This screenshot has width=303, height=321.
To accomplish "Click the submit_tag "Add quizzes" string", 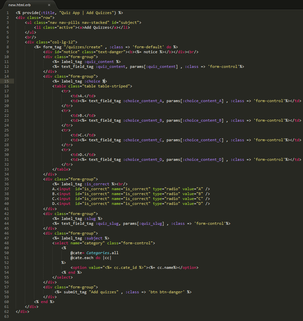I will click(x=104, y=292).
